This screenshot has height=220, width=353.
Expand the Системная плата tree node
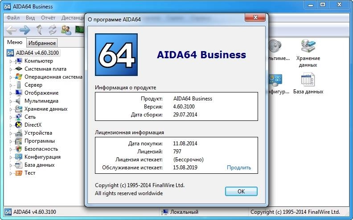[x=11, y=69]
